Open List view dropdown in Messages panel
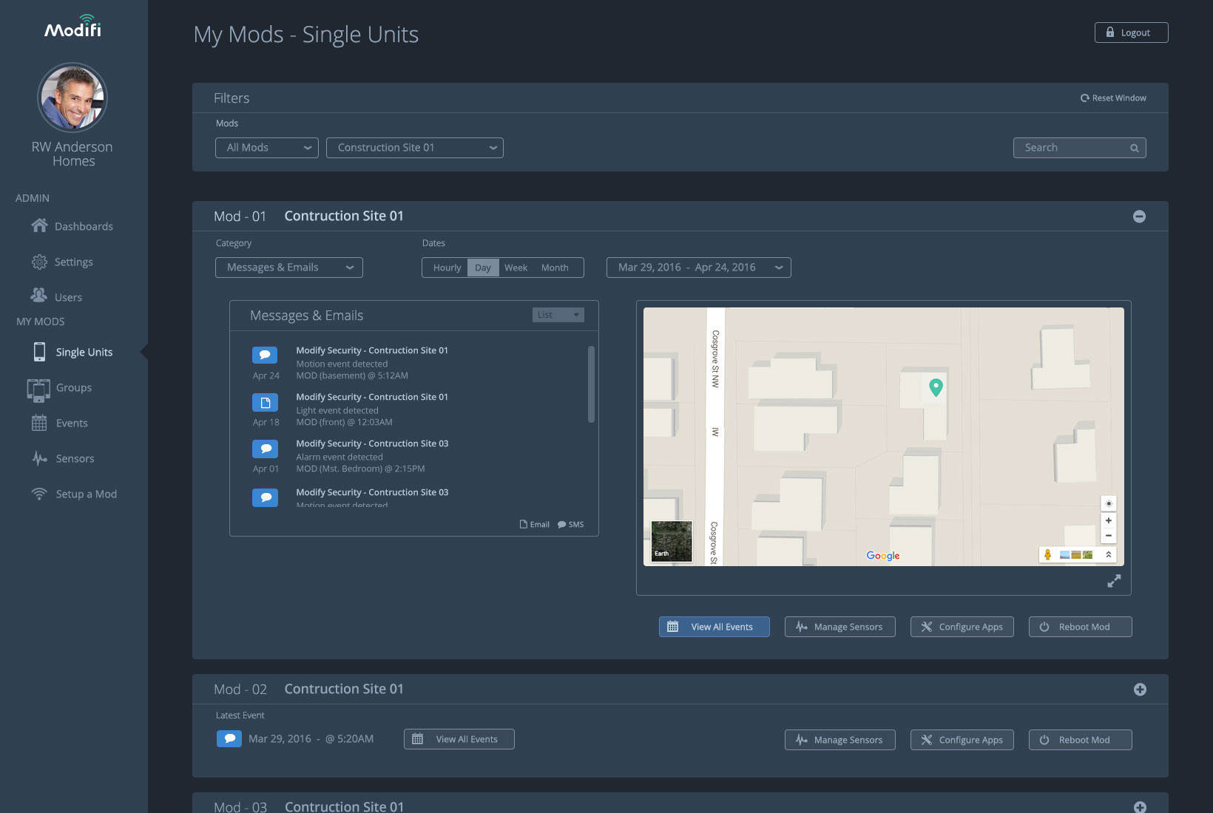 pyautogui.click(x=558, y=315)
